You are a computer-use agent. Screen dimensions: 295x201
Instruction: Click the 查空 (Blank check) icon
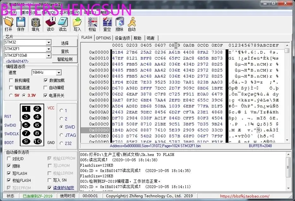107,22
